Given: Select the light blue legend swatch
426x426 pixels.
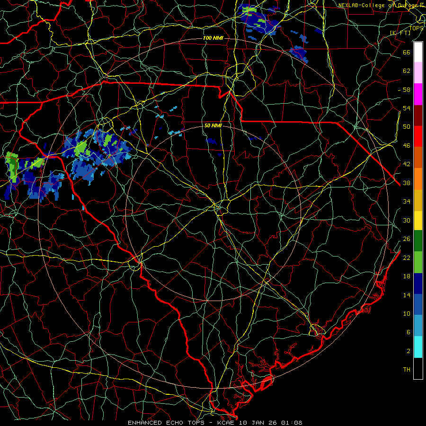Looking at the screenshot, I should (x=418, y=326).
